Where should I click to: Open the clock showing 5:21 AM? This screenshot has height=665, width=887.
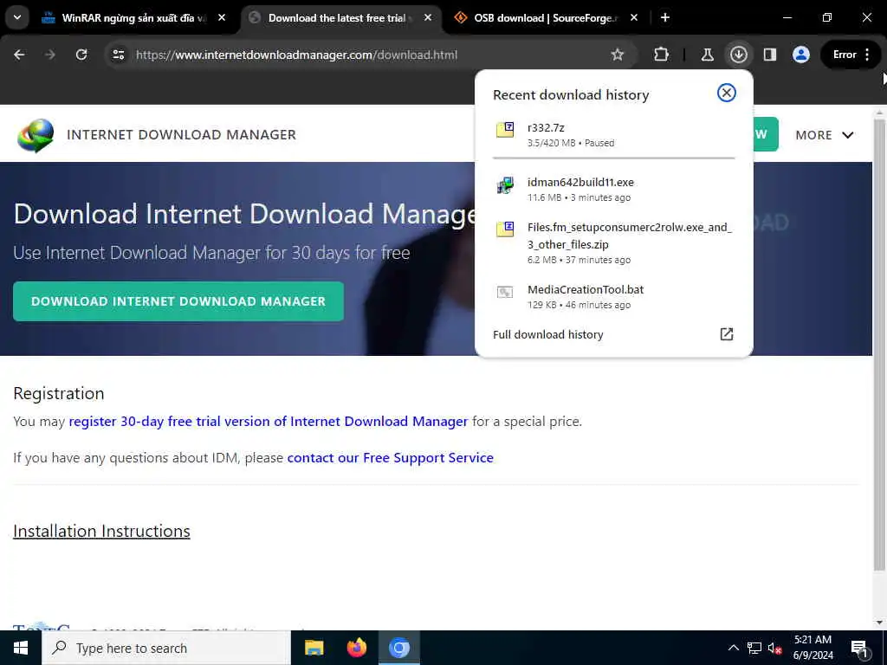click(813, 648)
